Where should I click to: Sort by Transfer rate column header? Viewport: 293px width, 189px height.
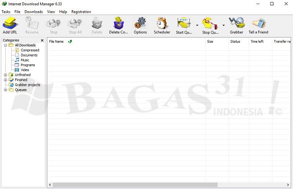click(x=282, y=41)
